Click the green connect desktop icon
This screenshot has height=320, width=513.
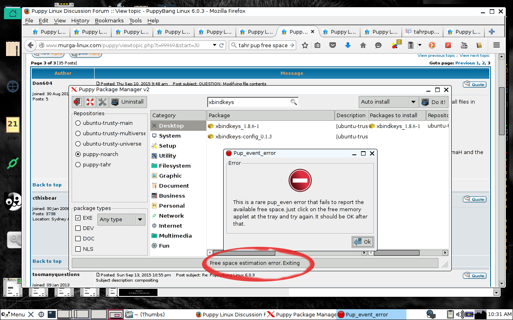[x=12, y=164]
